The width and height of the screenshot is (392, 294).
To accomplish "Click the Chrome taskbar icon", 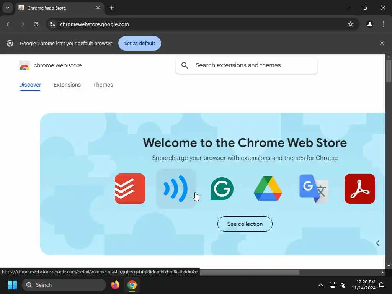I will 132,285.
